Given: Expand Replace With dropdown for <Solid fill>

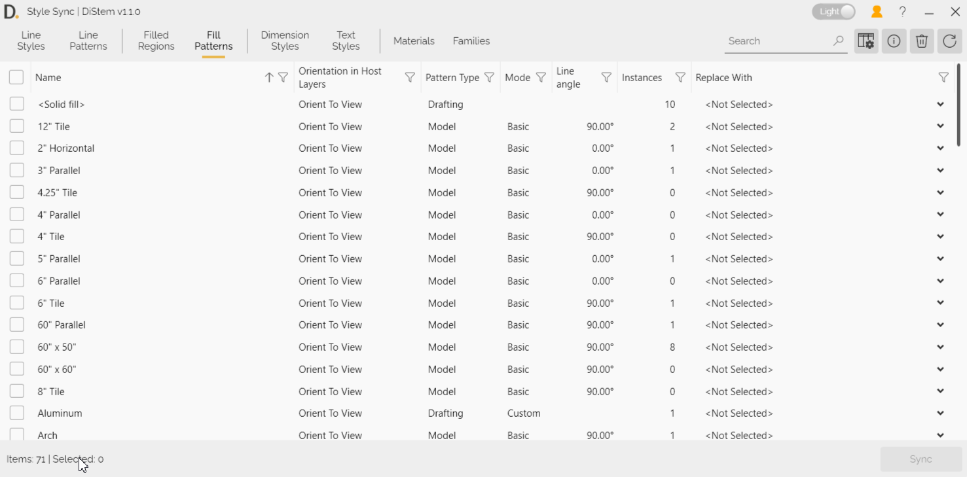Looking at the screenshot, I should (940, 105).
